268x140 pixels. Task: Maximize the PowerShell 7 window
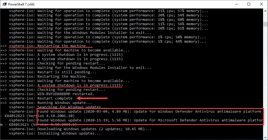tap(249, 4)
